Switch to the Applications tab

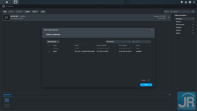tap(7, 95)
